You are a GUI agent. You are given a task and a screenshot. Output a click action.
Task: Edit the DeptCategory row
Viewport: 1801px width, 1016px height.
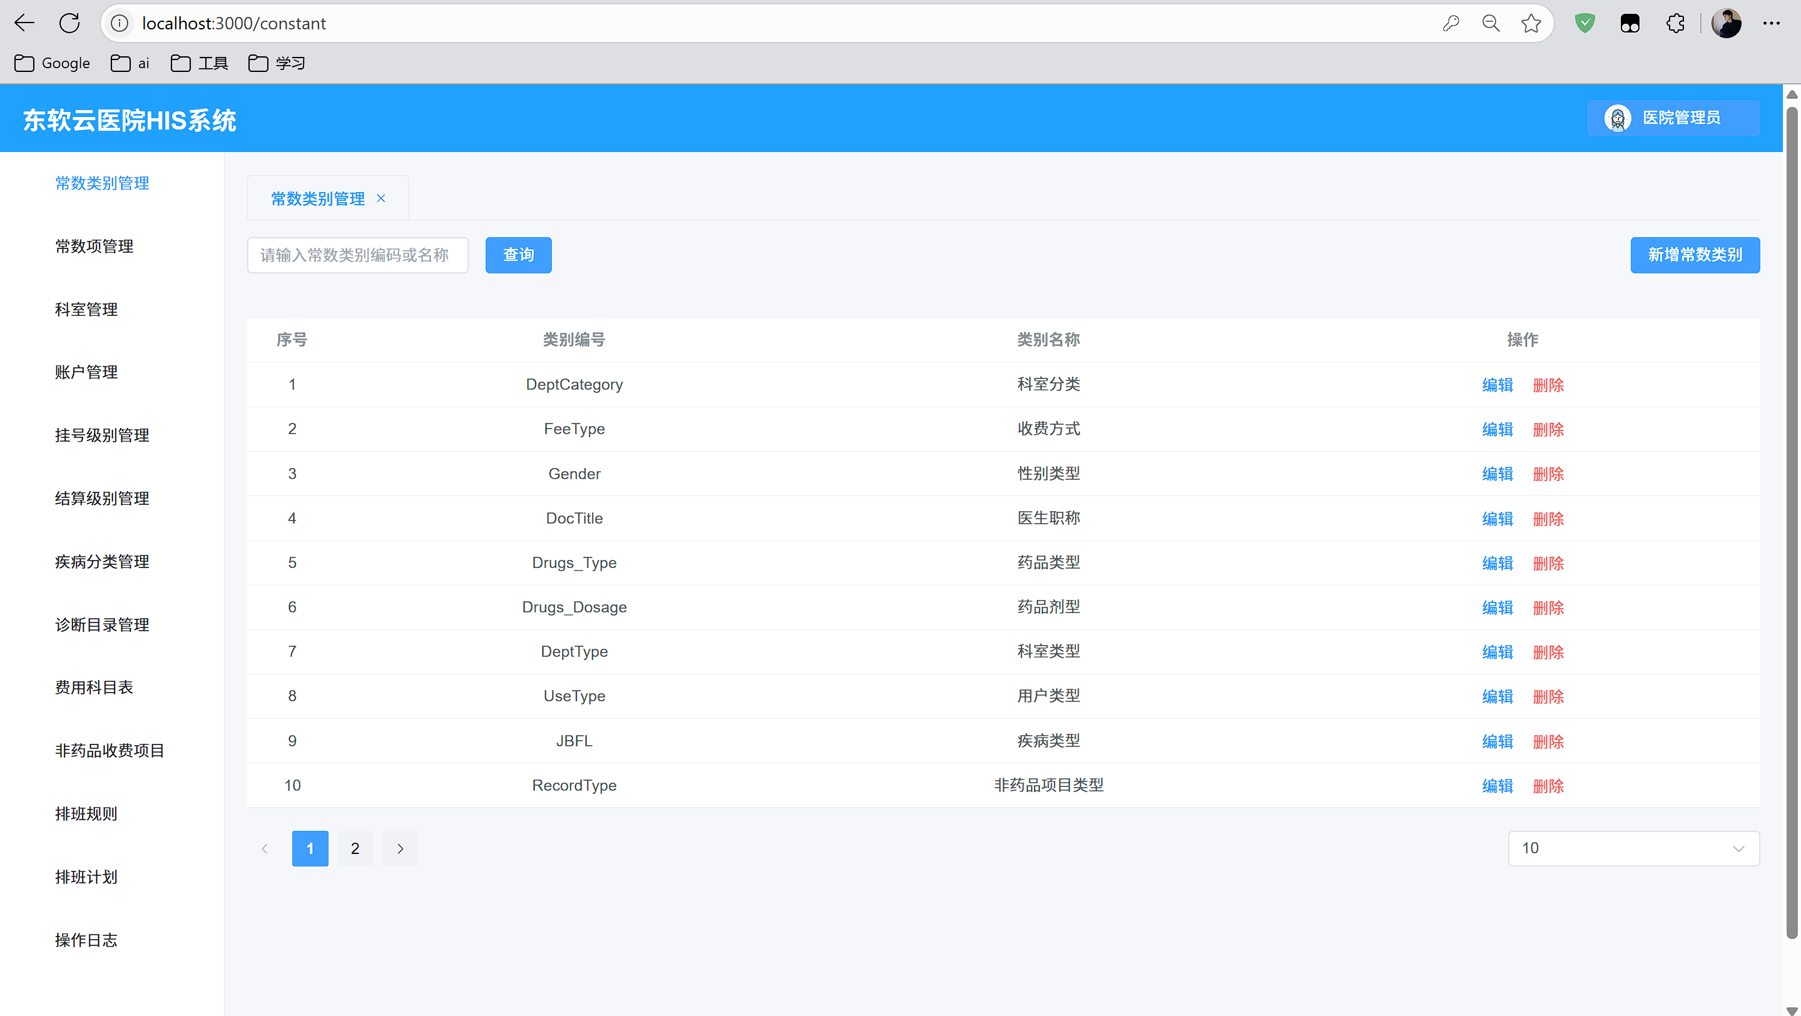pos(1497,385)
